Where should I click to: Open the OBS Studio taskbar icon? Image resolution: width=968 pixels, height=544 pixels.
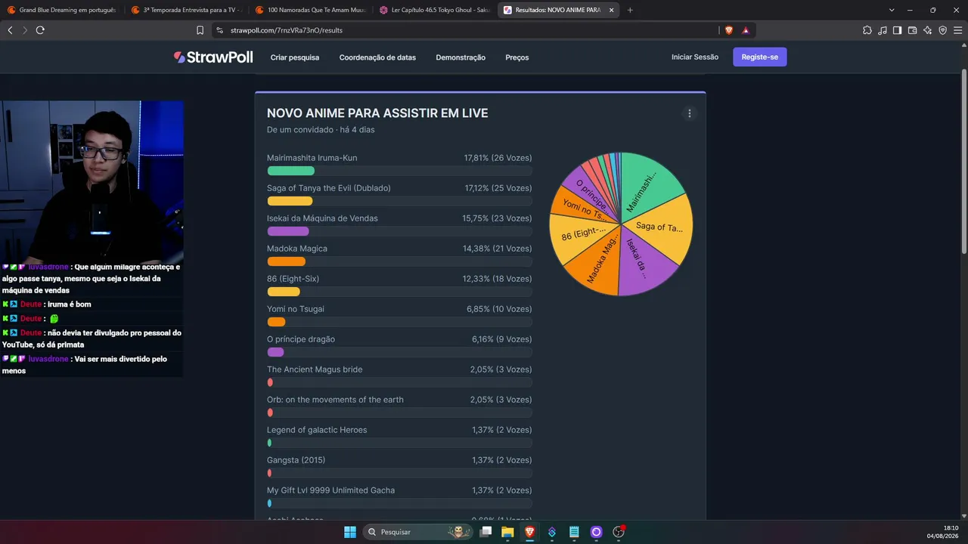pyautogui.click(x=619, y=532)
